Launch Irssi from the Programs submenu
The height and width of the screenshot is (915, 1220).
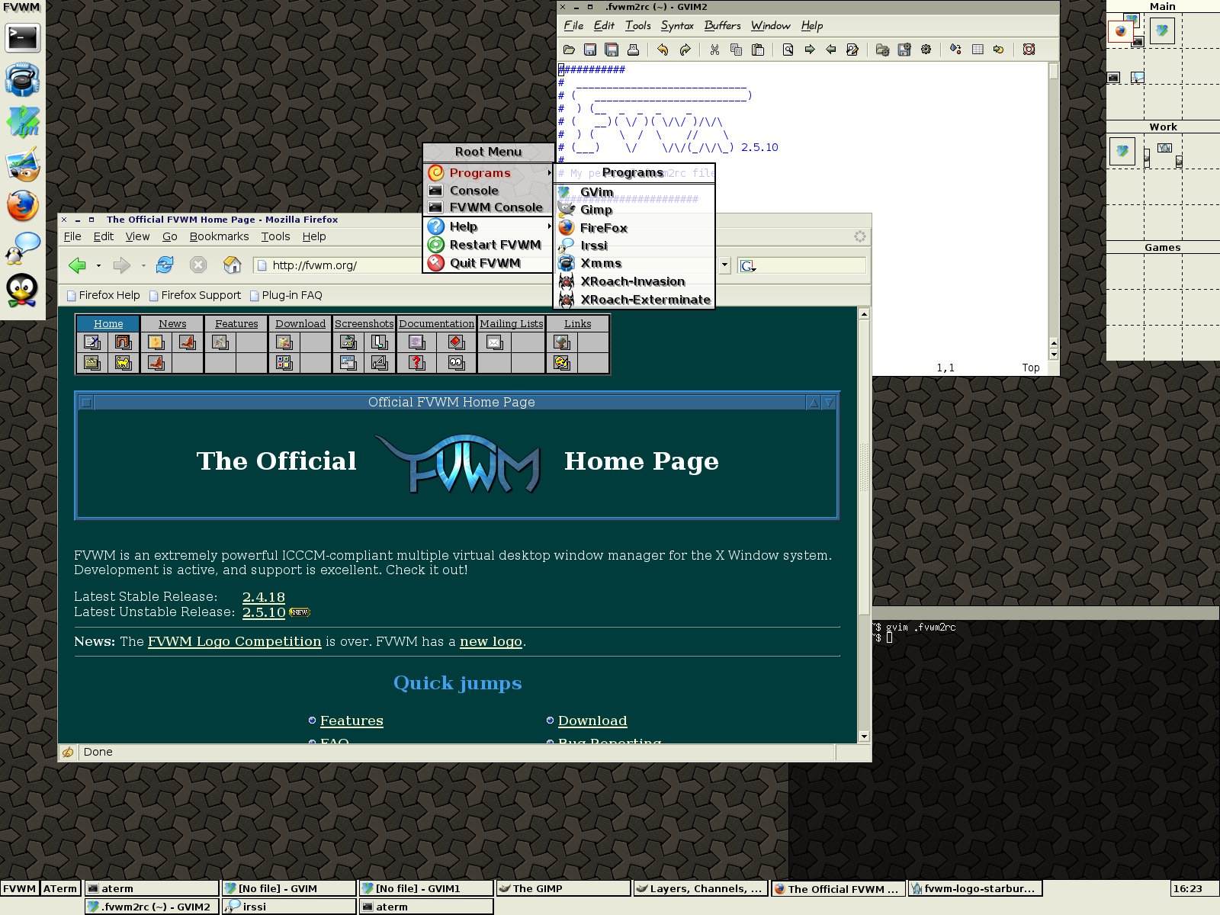(634, 246)
